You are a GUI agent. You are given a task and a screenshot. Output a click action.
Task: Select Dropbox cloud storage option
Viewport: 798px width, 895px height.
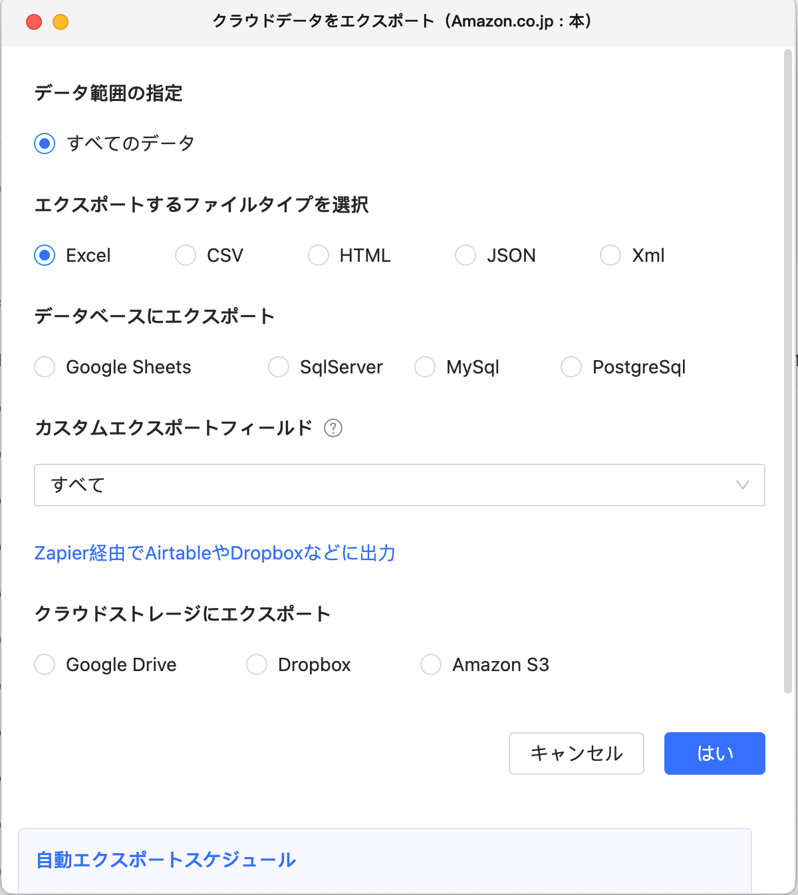point(257,664)
